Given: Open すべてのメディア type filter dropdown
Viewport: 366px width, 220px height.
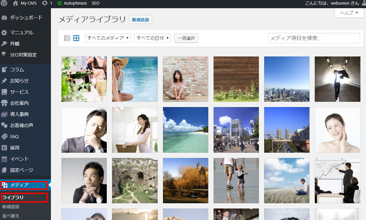Looking at the screenshot, I should click(x=108, y=38).
